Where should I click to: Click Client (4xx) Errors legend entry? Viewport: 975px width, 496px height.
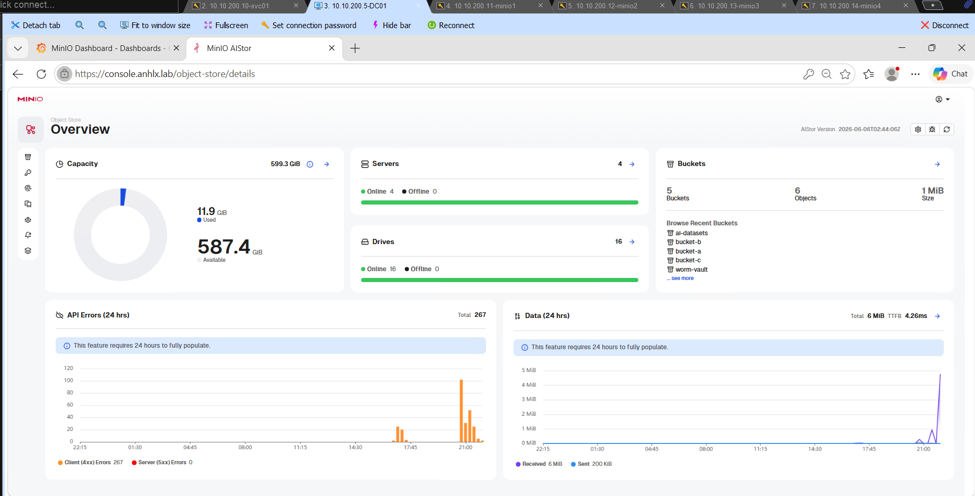point(91,463)
